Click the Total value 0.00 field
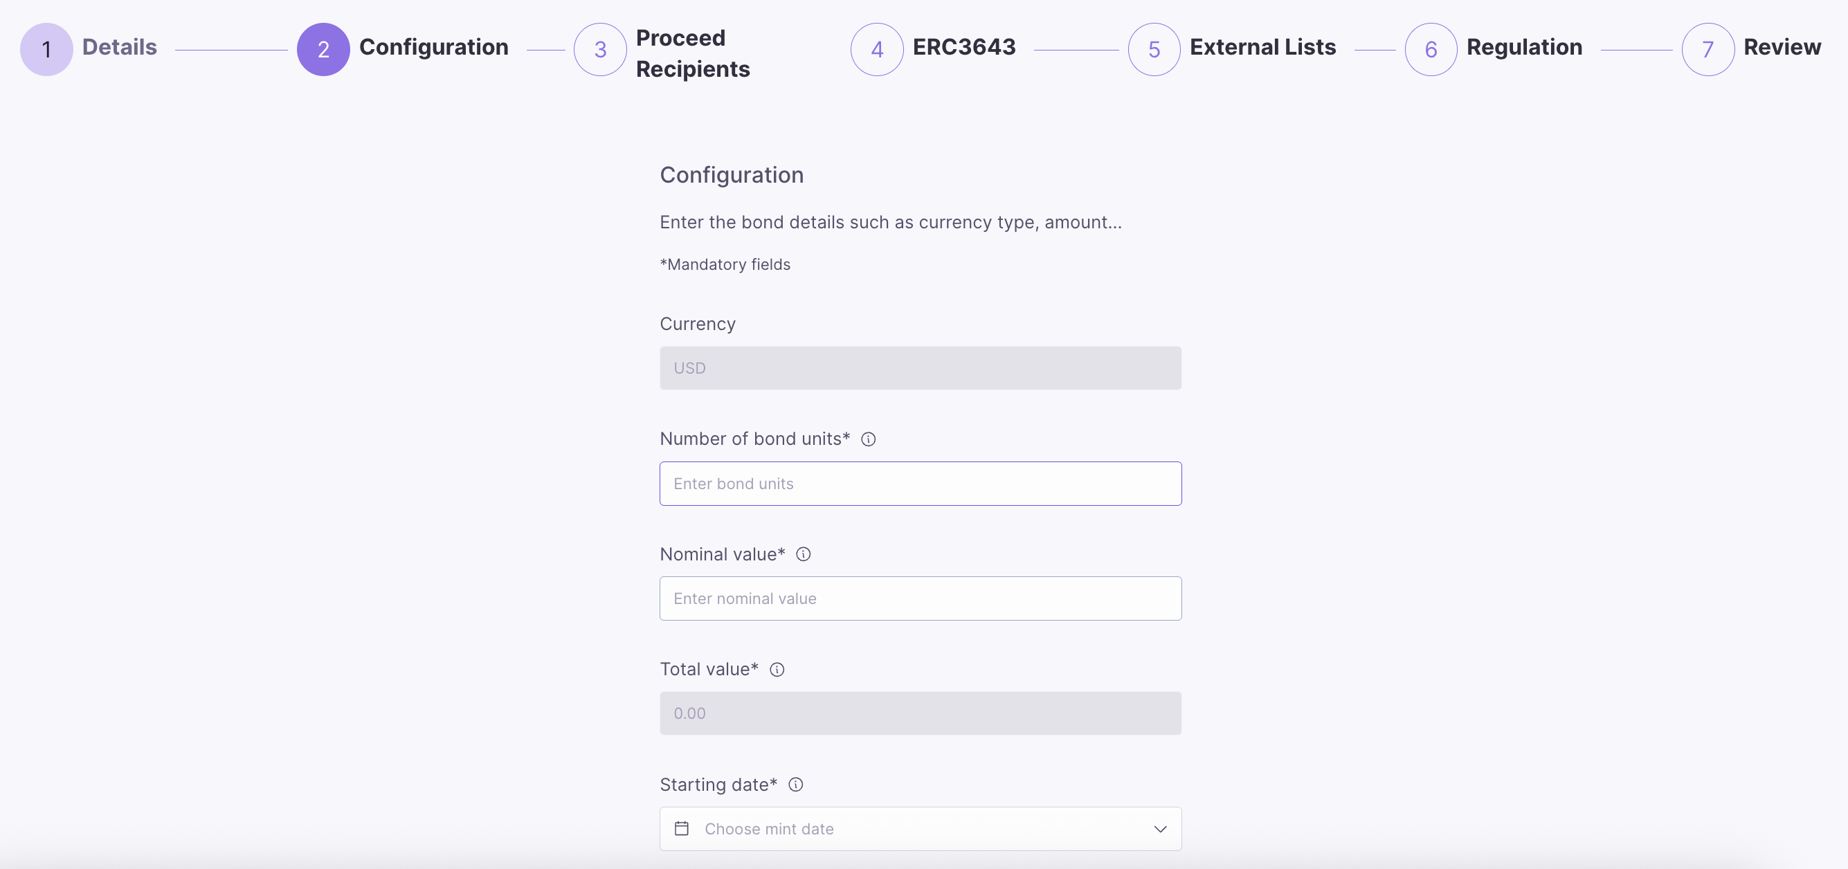 920,713
